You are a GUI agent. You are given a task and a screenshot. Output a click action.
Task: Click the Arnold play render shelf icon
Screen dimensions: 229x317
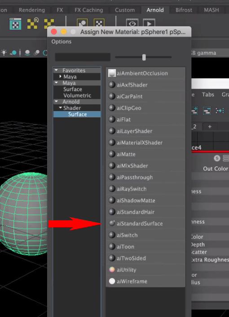(149, 22)
